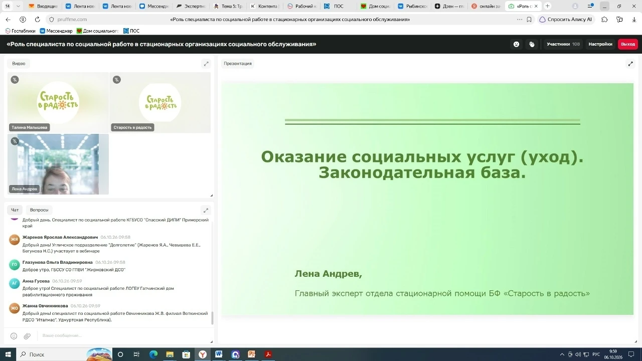The width and height of the screenshot is (642, 361).
Task: Expand the Видео panel to fullscreen
Action: [x=206, y=64]
